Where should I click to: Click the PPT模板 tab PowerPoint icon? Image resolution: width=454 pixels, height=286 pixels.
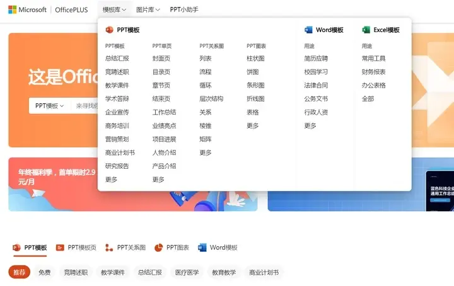[16, 248]
